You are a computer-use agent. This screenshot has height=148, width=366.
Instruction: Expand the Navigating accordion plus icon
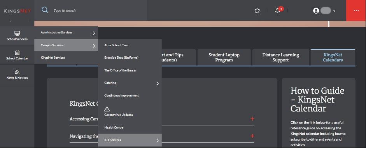point(252,136)
